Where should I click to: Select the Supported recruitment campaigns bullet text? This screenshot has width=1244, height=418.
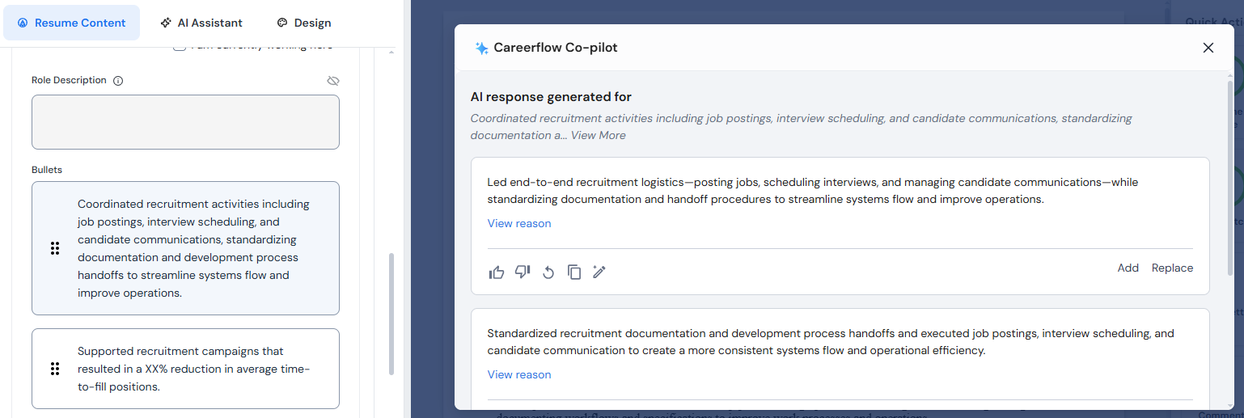click(x=194, y=369)
